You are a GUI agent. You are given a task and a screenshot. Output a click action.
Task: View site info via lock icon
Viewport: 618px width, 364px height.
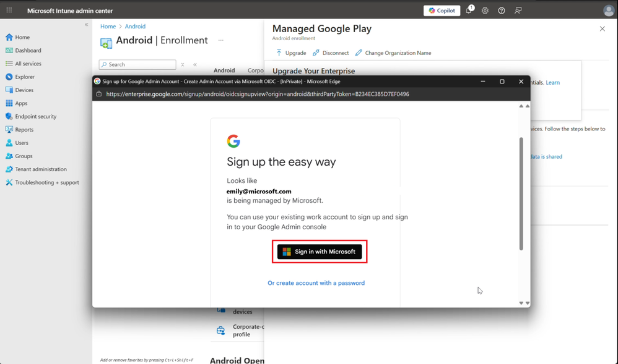tap(99, 94)
